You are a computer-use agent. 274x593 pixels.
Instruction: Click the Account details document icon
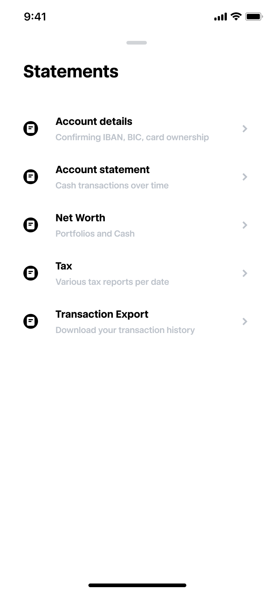pos(31,129)
